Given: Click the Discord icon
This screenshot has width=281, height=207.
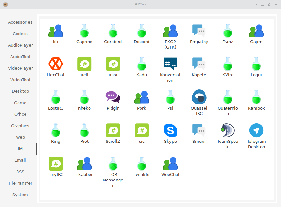Looking at the screenshot, I should [x=141, y=31].
